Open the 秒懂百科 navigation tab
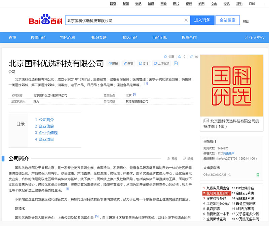 38,38
